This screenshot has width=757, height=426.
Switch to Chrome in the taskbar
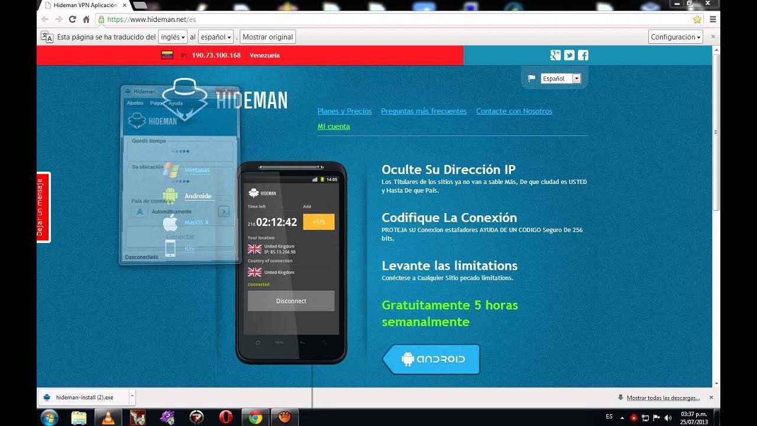pyautogui.click(x=255, y=417)
